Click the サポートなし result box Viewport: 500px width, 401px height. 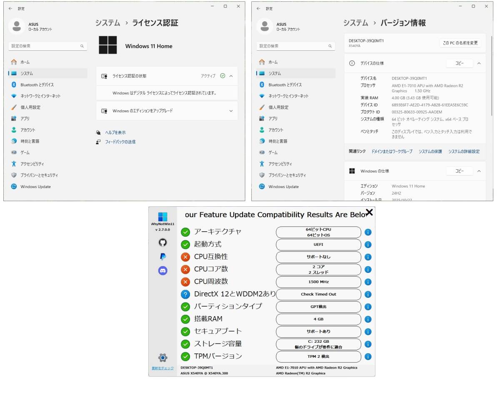click(318, 257)
